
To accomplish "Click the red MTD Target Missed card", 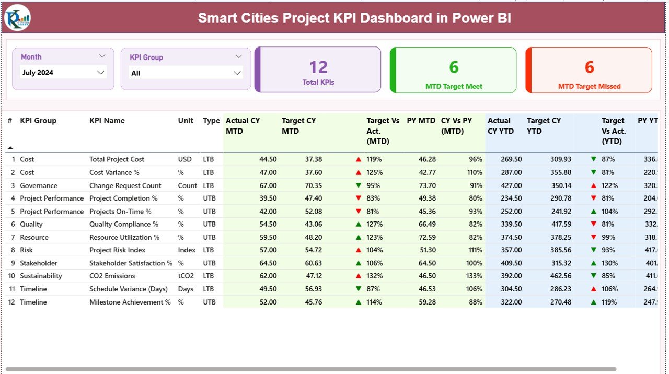I will click(589, 69).
